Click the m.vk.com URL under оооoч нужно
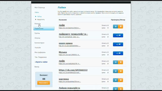The image size is (162, 91). 69,46
